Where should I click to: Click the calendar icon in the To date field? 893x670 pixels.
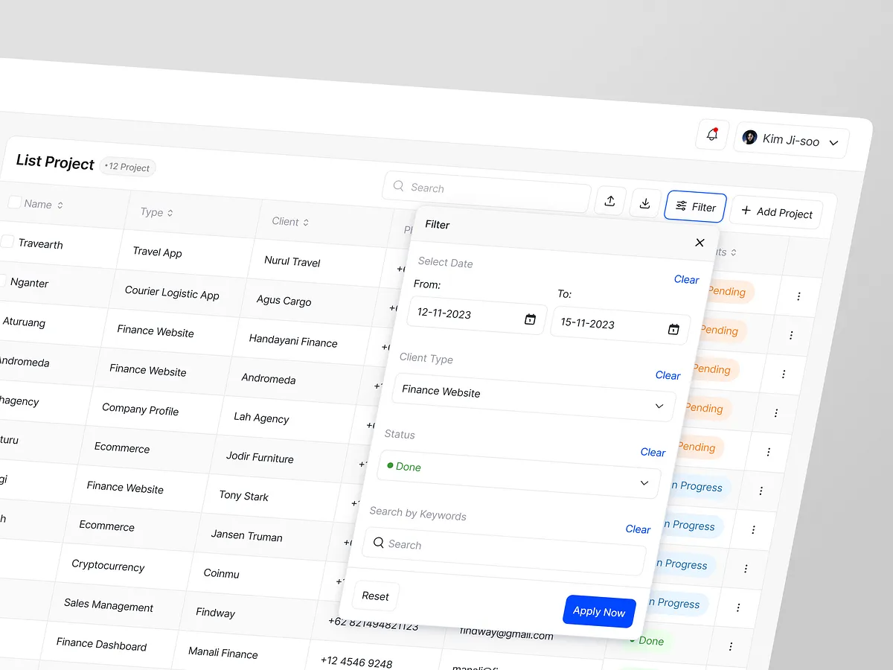pos(673,328)
